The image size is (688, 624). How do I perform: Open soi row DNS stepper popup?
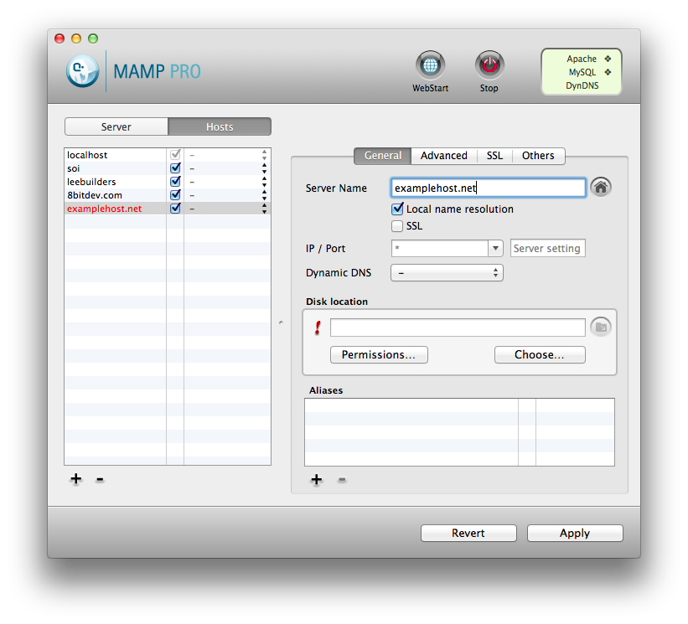(x=264, y=168)
